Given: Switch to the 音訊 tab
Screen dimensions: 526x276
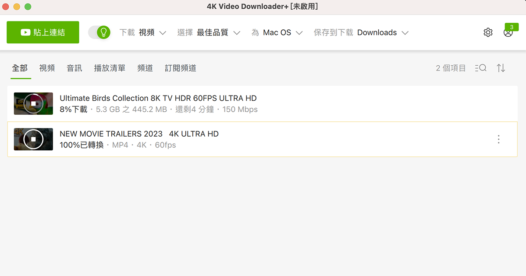Looking at the screenshot, I should pos(74,68).
